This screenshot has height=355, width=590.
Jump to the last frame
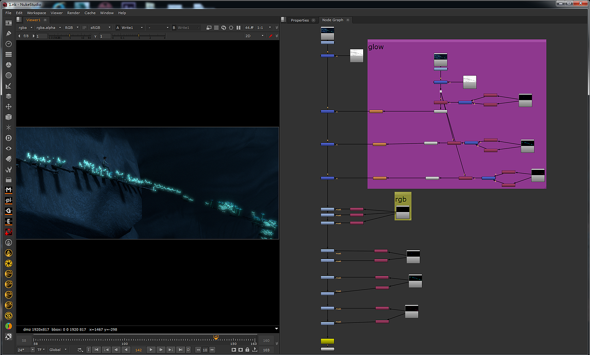pyautogui.click(x=181, y=350)
